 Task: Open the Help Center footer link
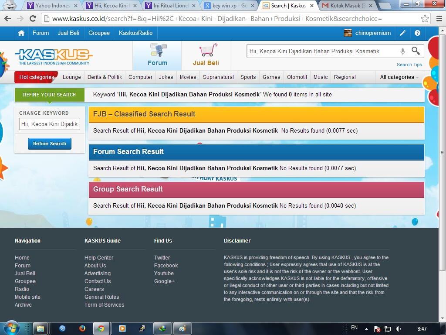pyautogui.click(x=99, y=257)
